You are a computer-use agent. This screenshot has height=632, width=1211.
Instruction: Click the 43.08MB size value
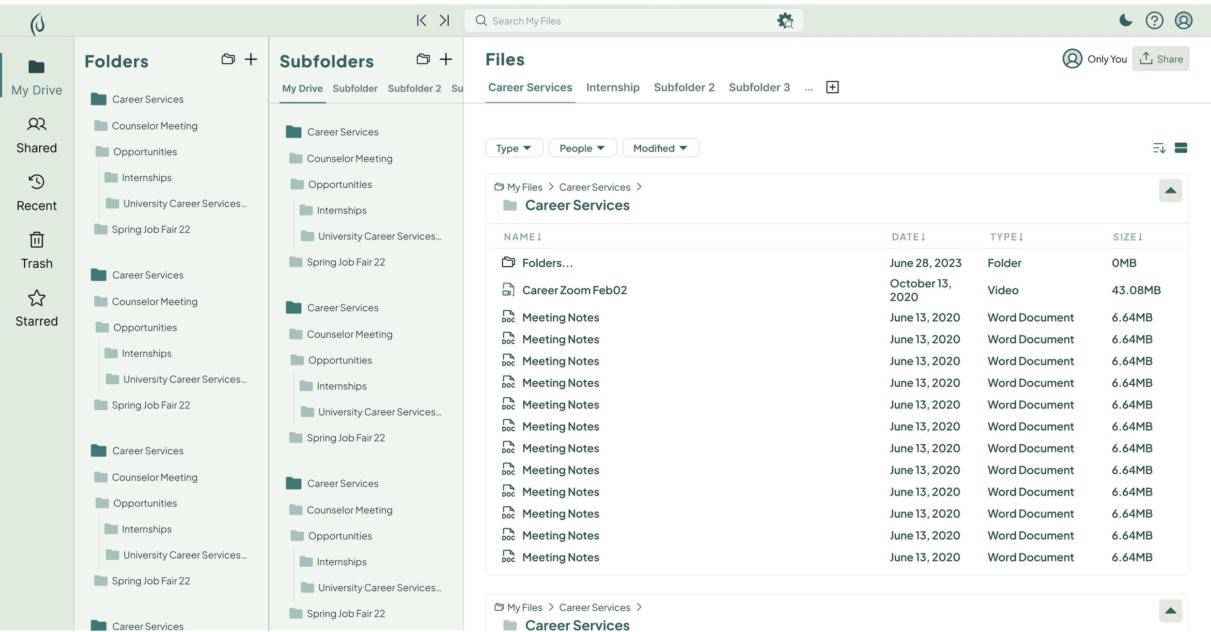[x=1136, y=290]
